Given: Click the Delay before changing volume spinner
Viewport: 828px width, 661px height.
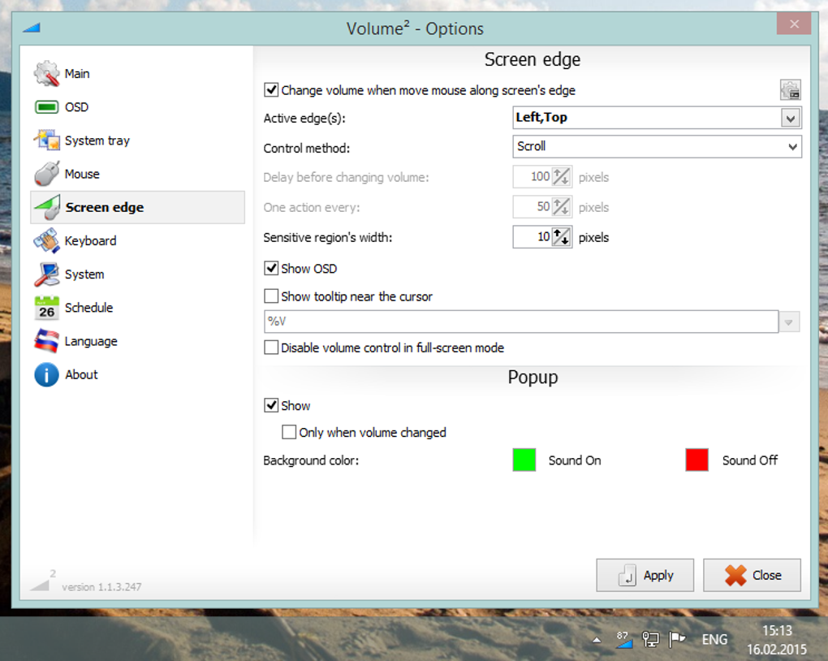Looking at the screenshot, I should (x=562, y=176).
